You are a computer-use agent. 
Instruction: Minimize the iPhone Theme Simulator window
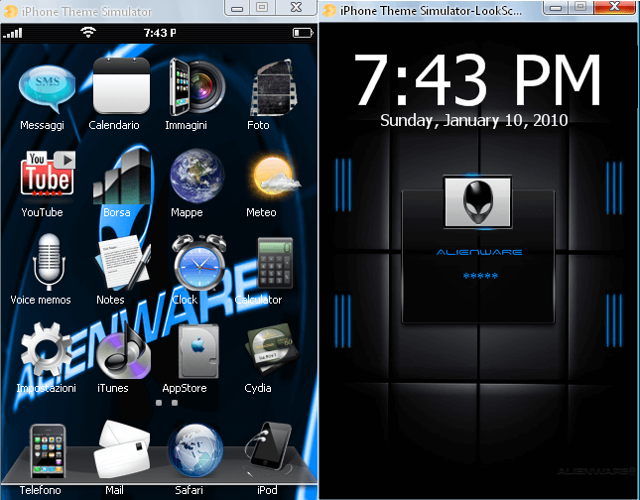237,8
